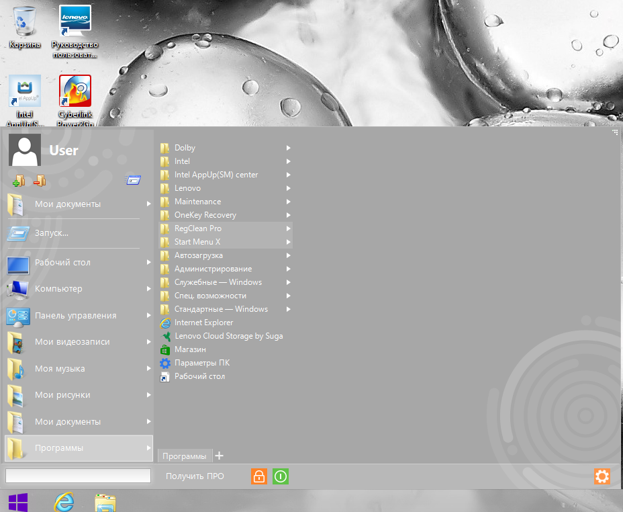Viewport: 623px width, 512px height.
Task: Expand the Start Menu X submenu arrow
Action: click(289, 242)
